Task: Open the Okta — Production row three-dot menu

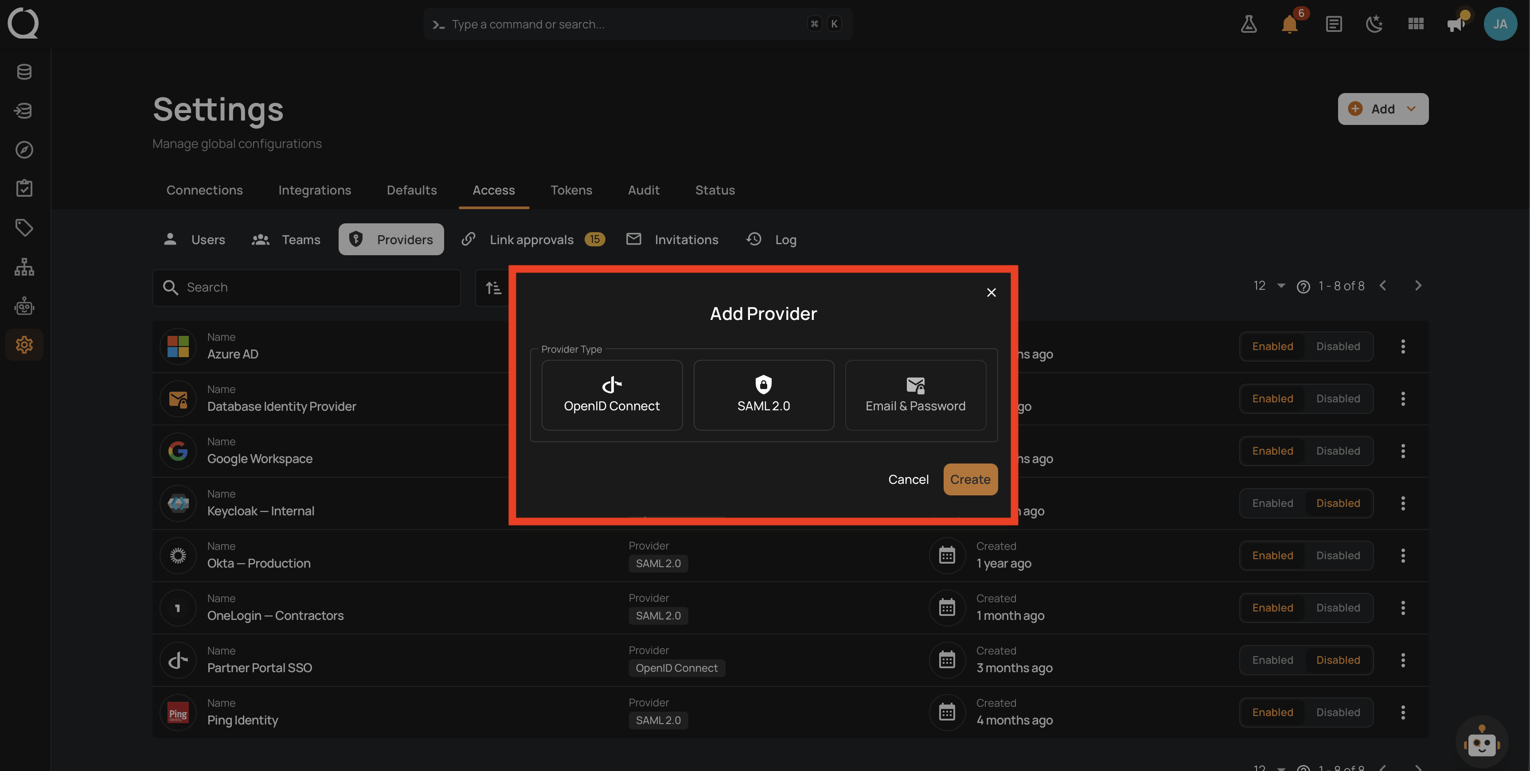Action: tap(1403, 555)
